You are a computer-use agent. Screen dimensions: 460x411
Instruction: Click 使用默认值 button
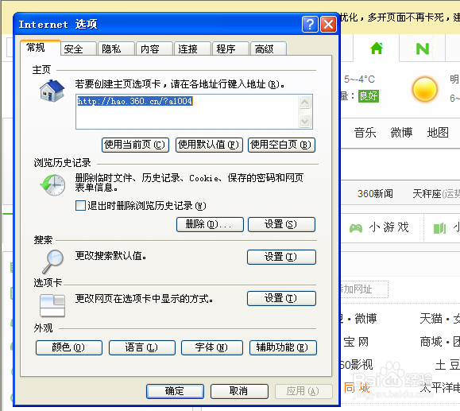coord(209,145)
